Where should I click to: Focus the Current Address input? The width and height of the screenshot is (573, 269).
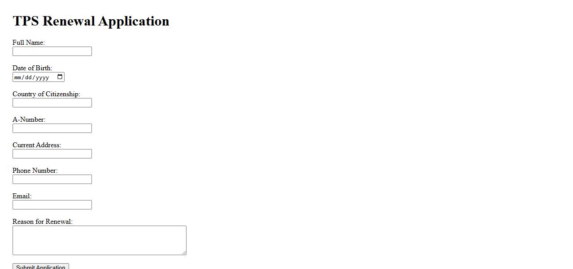coord(52,154)
